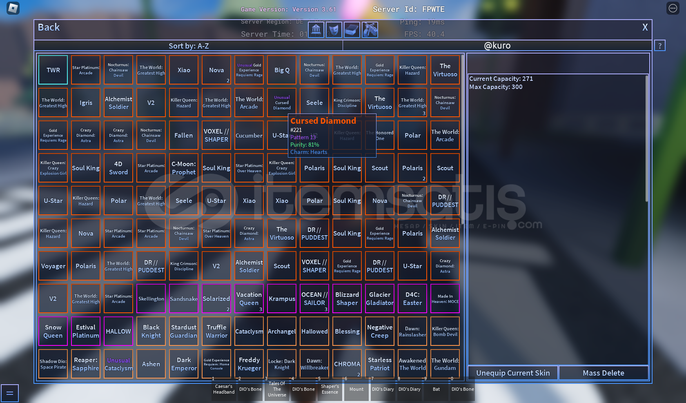Click Mass Delete button
The height and width of the screenshot is (403, 686).
[604, 373]
